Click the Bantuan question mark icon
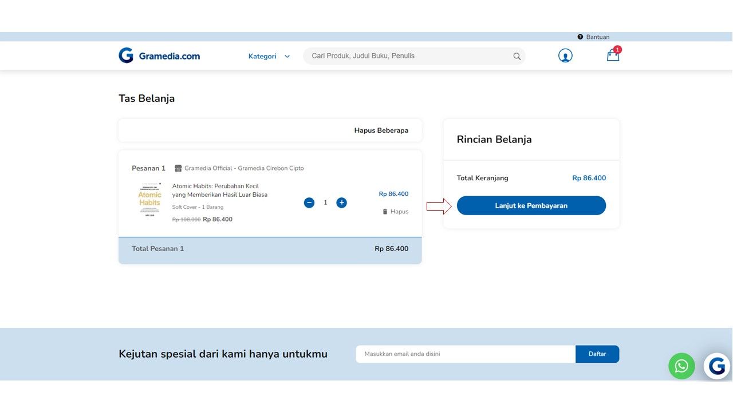The height and width of the screenshot is (412, 733). pyautogui.click(x=580, y=37)
